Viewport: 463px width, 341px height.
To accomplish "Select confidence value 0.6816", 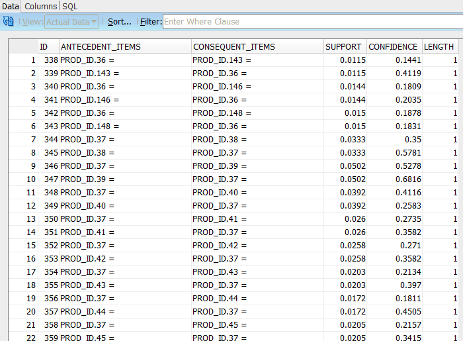I will pyautogui.click(x=394, y=179).
